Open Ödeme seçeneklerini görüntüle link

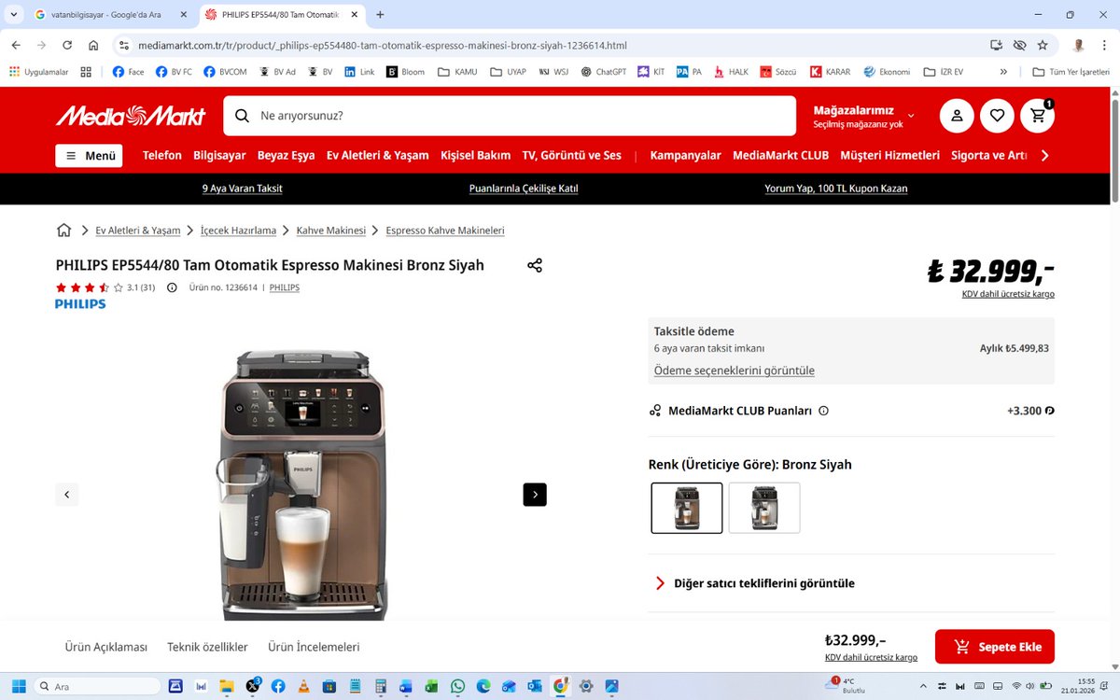[x=735, y=371]
